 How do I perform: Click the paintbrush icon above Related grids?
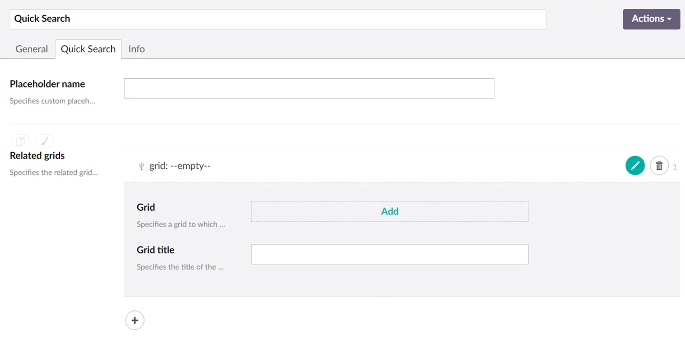45,141
